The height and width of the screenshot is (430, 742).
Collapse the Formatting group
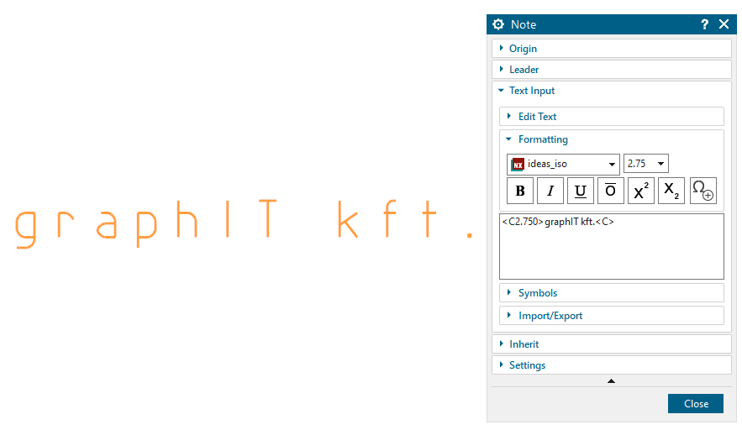coord(543,139)
